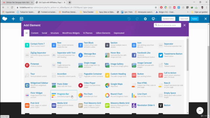Viewport: 210px width, 118px height.
Task: Insert the Raw HTML element
Action: point(144,85)
